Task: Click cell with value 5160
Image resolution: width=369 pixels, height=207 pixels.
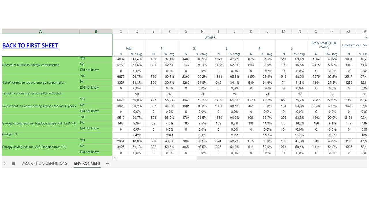Action: (121, 65)
